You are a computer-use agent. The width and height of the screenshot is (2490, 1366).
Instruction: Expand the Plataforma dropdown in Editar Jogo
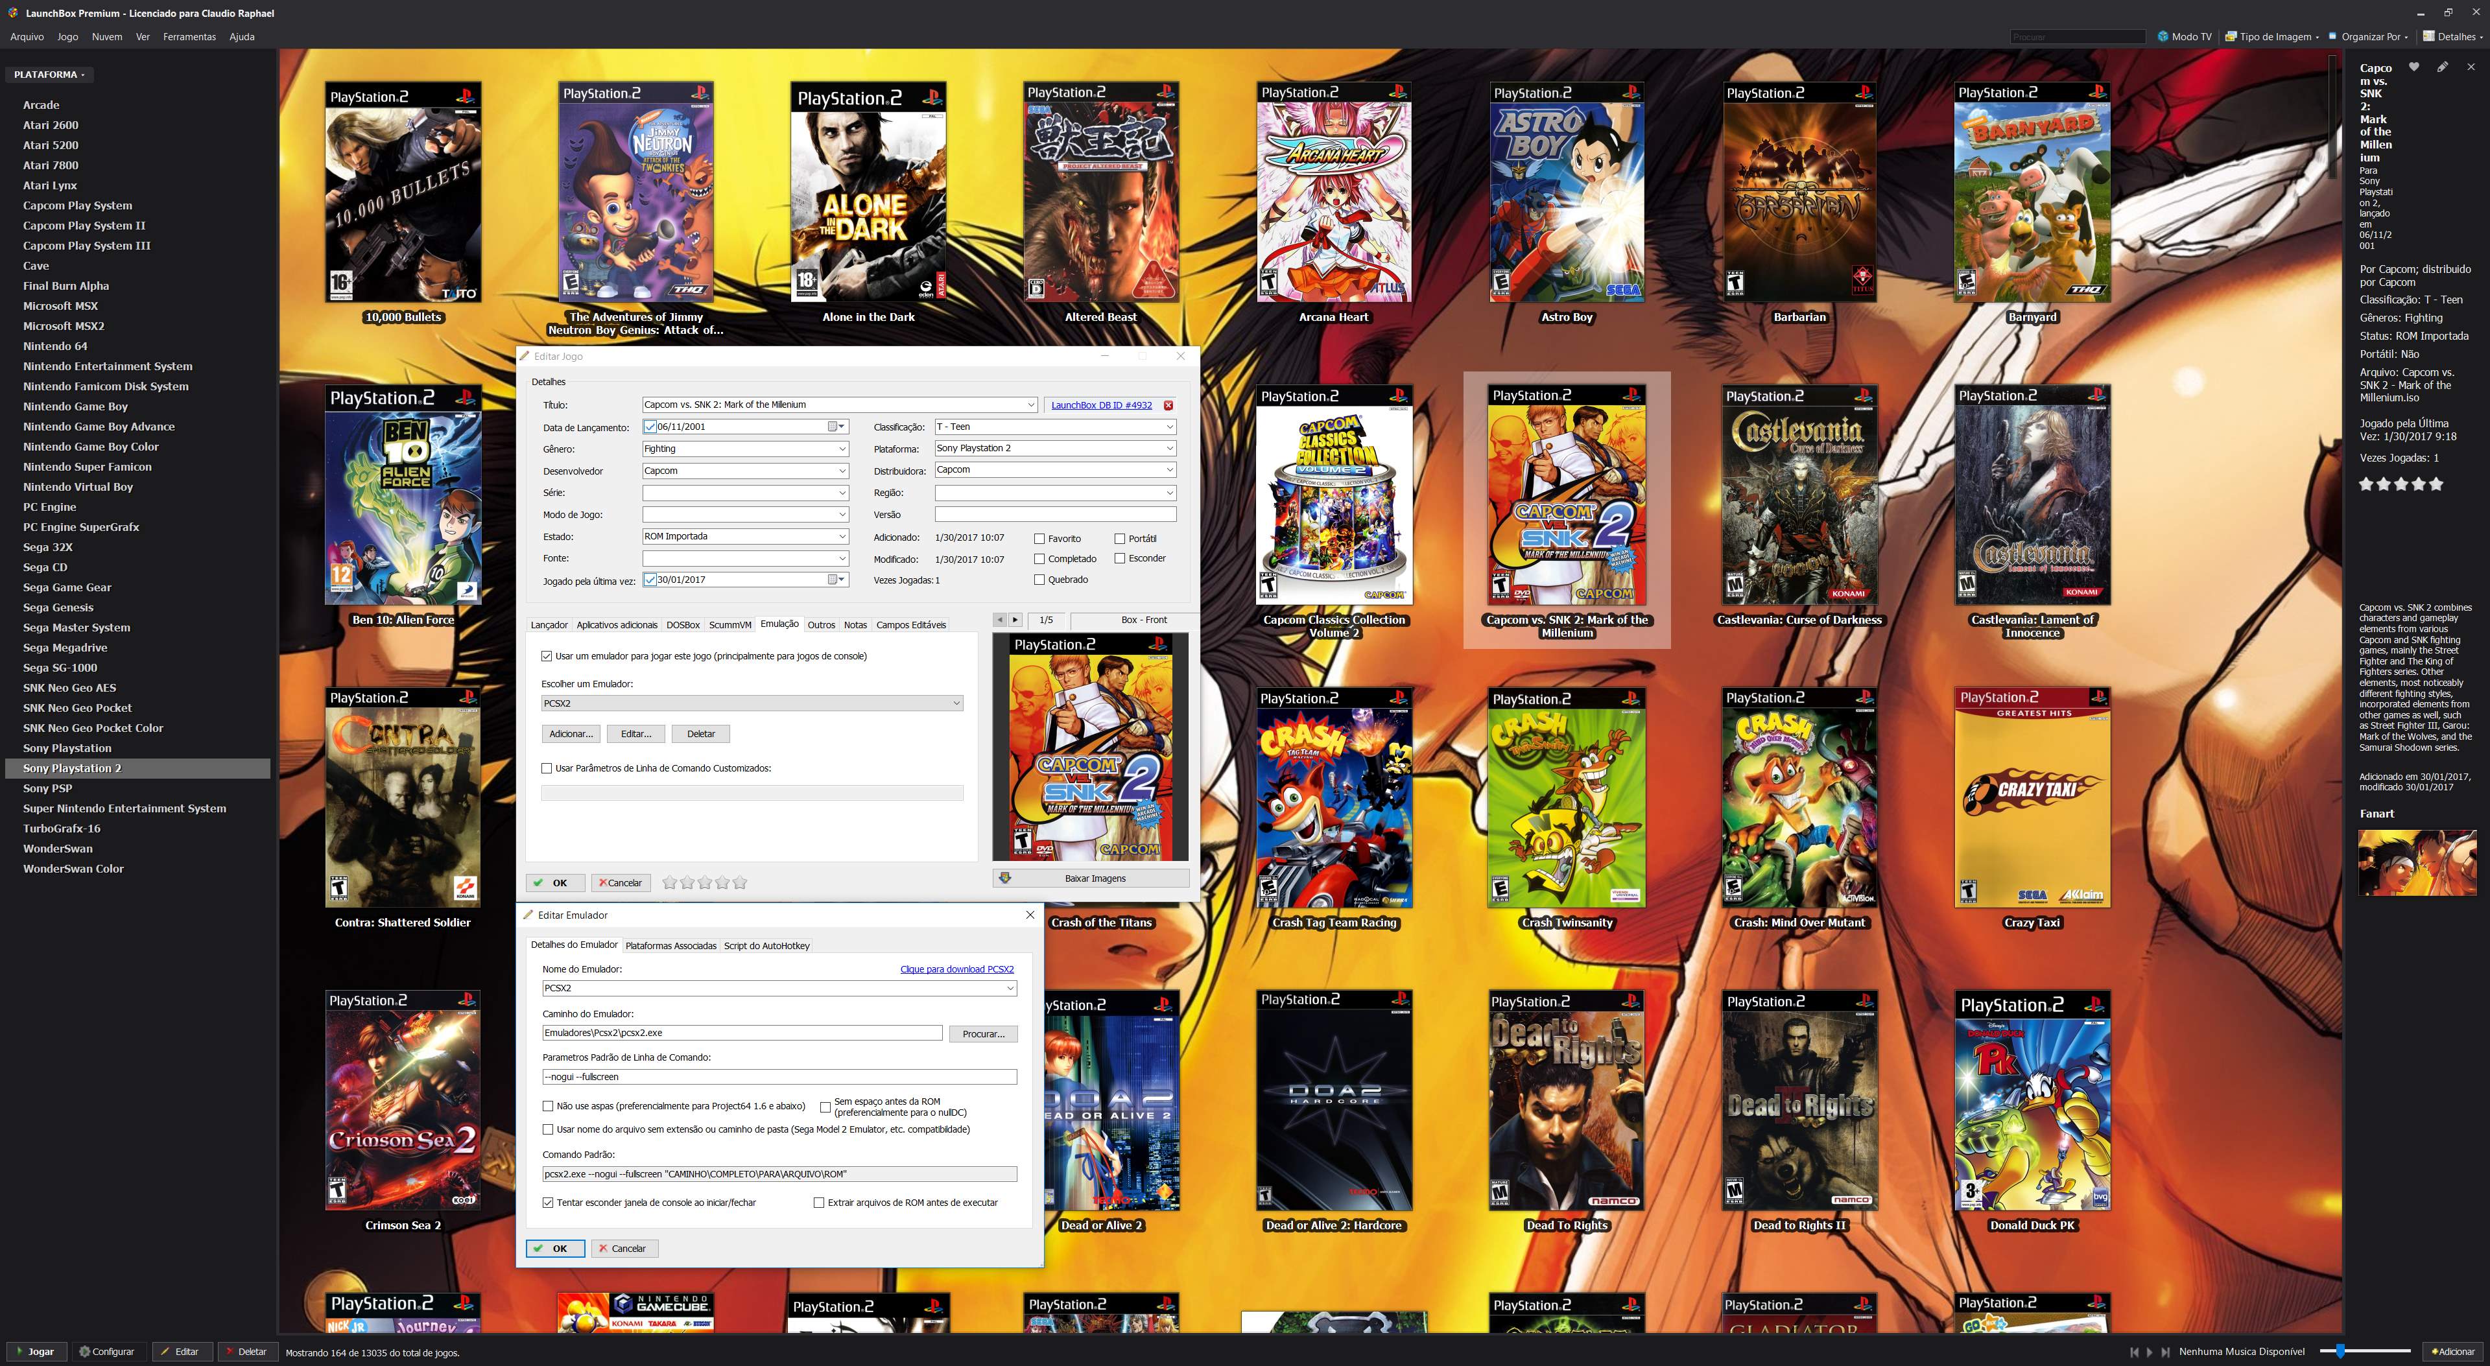pyautogui.click(x=1168, y=447)
